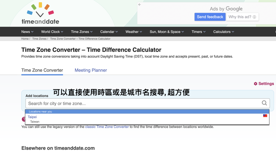Expand the Calendar dropdown chevron
This screenshot has height=152, width=276.
click(117, 32)
